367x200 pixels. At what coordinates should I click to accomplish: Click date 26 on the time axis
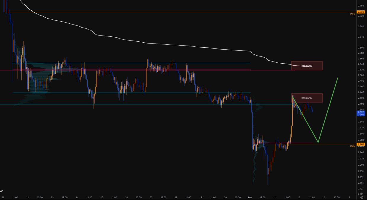[x=126, y=197]
